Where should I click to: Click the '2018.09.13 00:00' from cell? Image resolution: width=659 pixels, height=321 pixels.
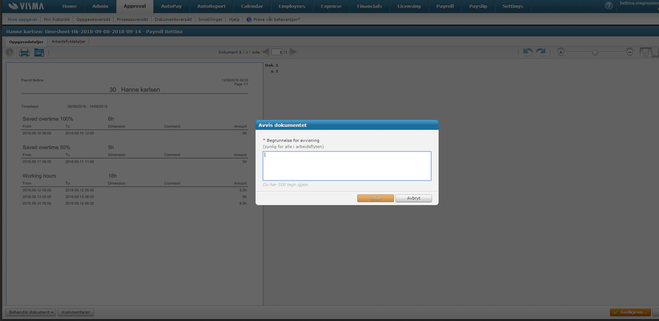[37, 197]
